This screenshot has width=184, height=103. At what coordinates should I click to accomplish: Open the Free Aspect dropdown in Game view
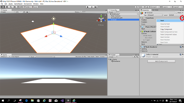coord(20,57)
